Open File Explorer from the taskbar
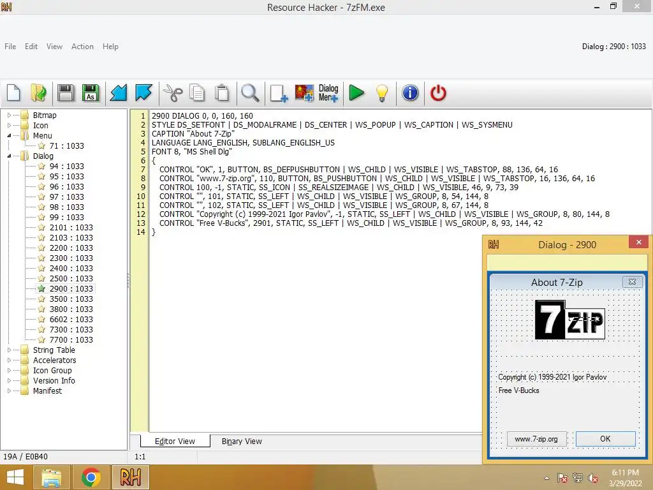Screen dimensions: 653x490 51,477
